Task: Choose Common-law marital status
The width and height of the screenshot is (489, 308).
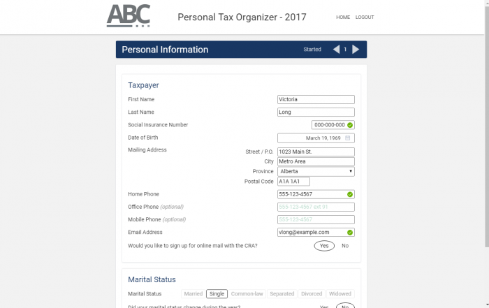Action: (247, 294)
